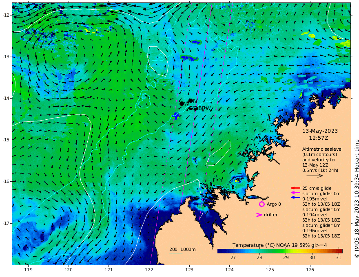Click the blue glider arrows near station W
This screenshot has width=359, height=277.
point(175,116)
